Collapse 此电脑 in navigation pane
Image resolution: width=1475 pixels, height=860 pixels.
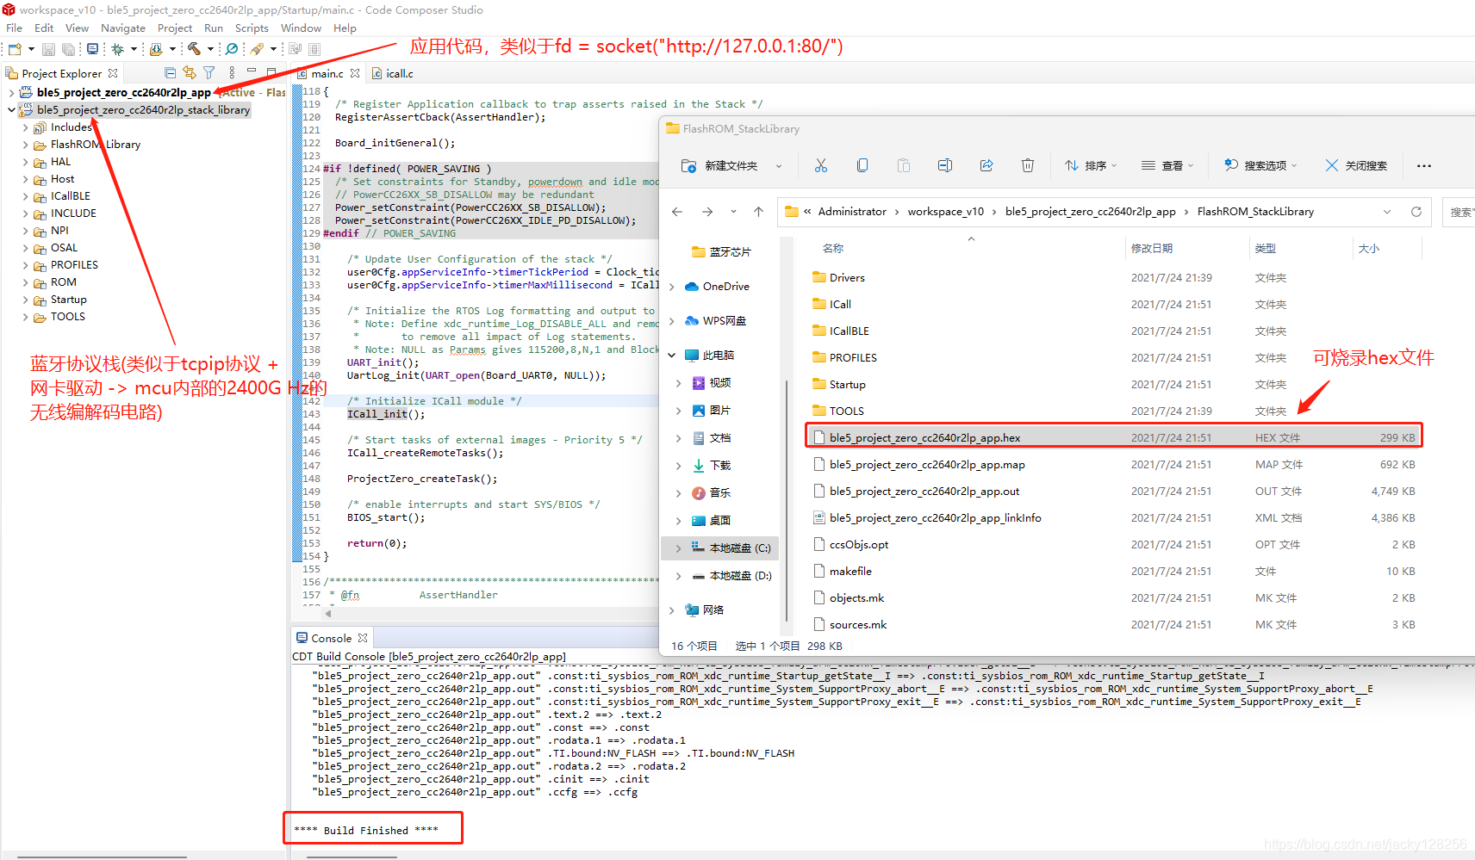[x=672, y=355]
